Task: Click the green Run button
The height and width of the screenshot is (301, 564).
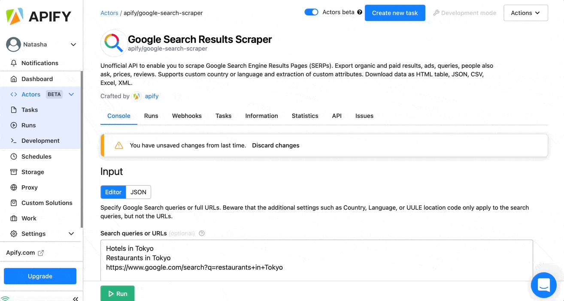Action: click(117, 293)
